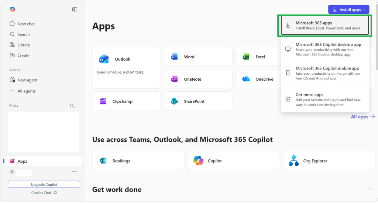Start a New chat
This screenshot has height=203, width=378.
[22, 24]
